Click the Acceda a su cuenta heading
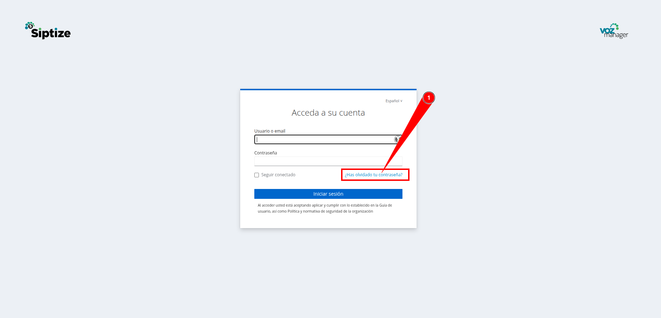Image resolution: width=661 pixels, height=318 pixels. 328,113
